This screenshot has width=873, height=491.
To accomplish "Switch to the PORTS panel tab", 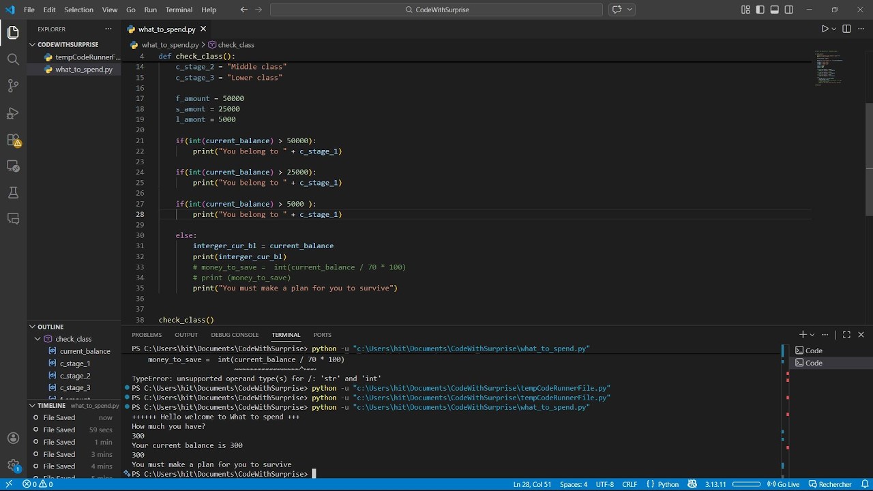I will (322, 335).
